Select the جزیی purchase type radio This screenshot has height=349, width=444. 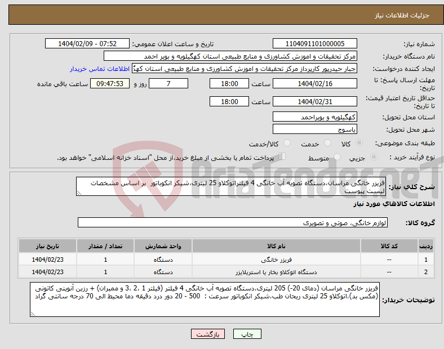coord(374,157)
